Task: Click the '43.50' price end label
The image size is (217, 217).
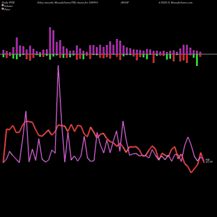Action: 209,162
